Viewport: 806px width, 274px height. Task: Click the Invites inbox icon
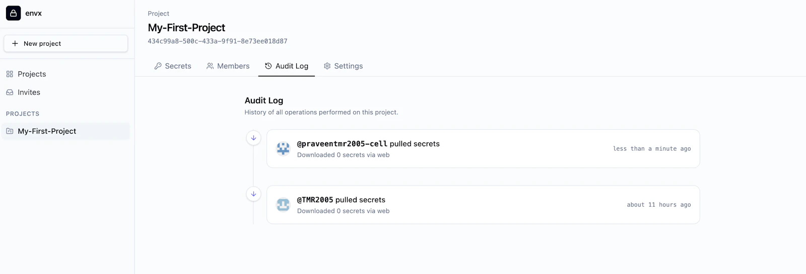[x=10, y=93]
